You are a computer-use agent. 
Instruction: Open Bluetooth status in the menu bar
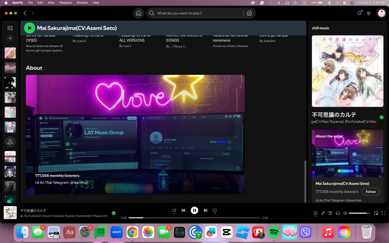click(279, 3)
